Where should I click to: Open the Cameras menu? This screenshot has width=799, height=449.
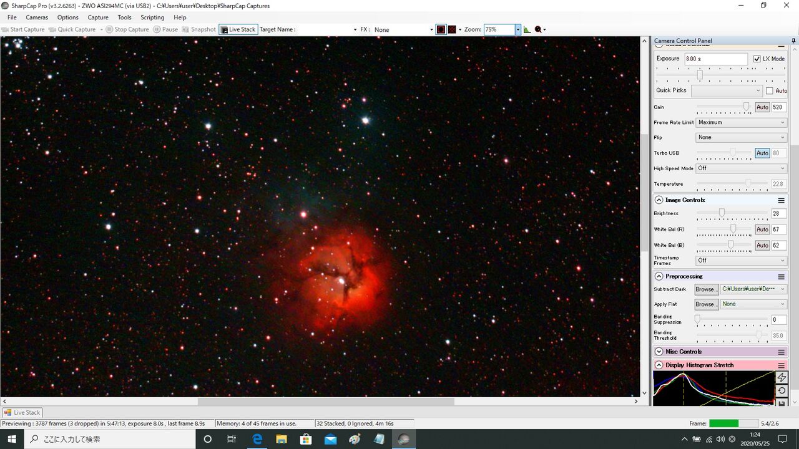37,17
